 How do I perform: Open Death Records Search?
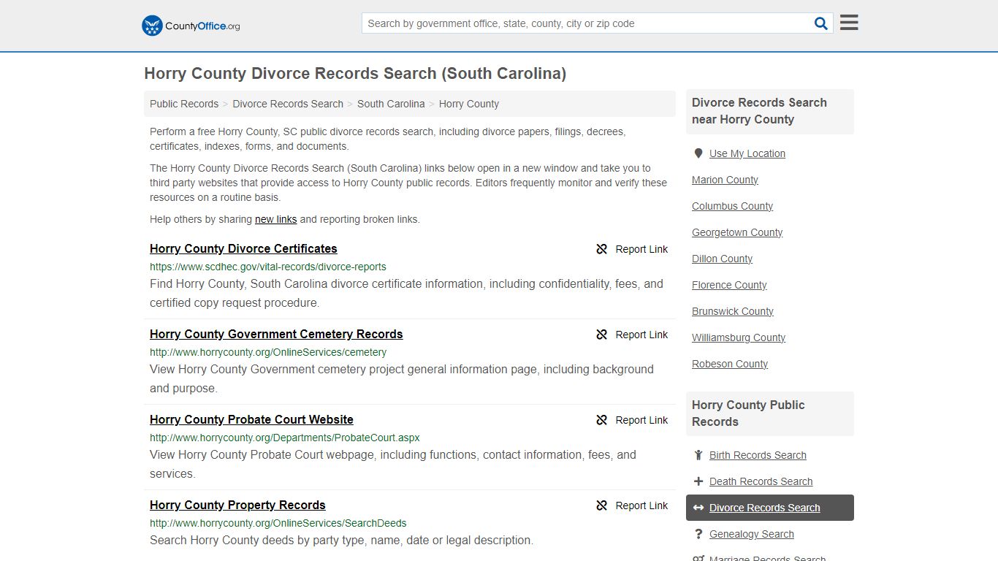pos(761,481)
